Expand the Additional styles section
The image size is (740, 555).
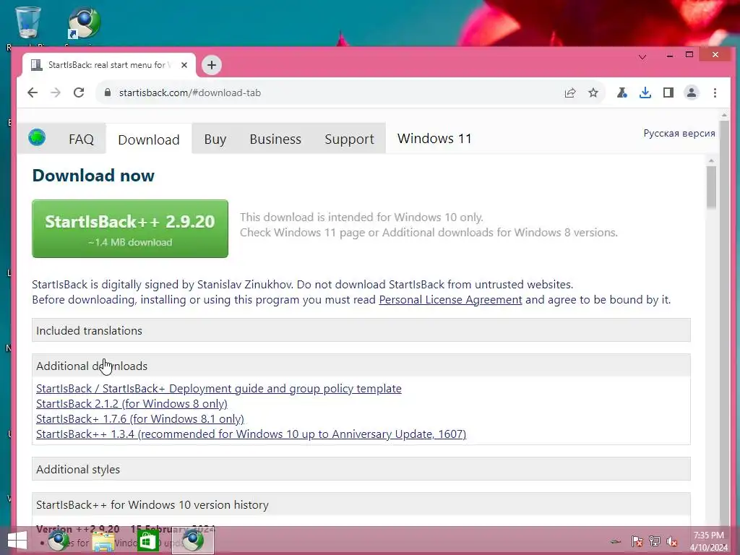tap(361, 468)
